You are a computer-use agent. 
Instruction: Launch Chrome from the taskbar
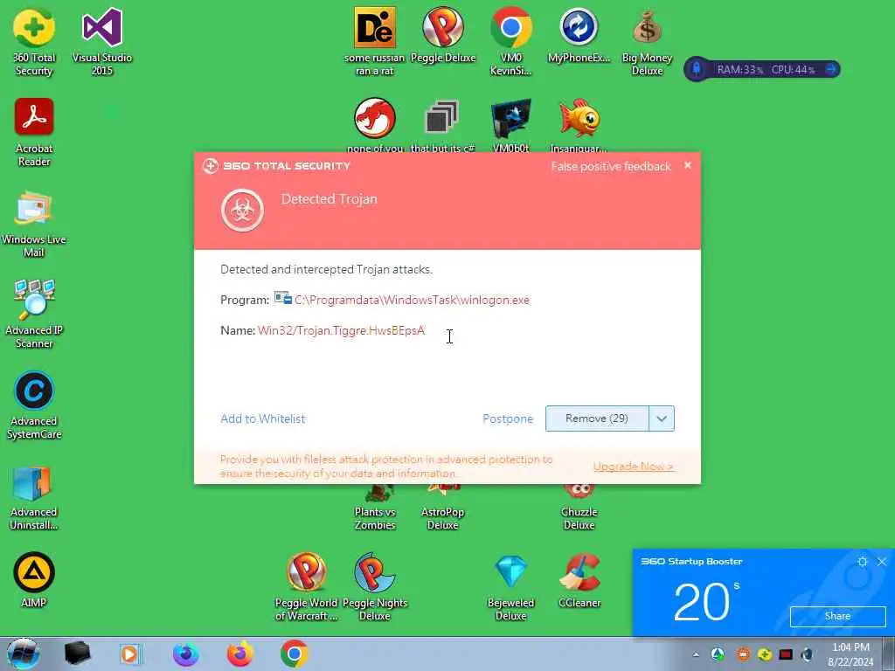(x=294, y=654)
